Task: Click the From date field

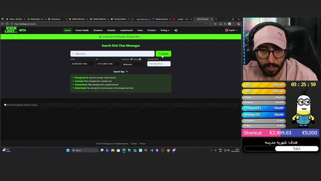Action: click(x=82, y=64)
